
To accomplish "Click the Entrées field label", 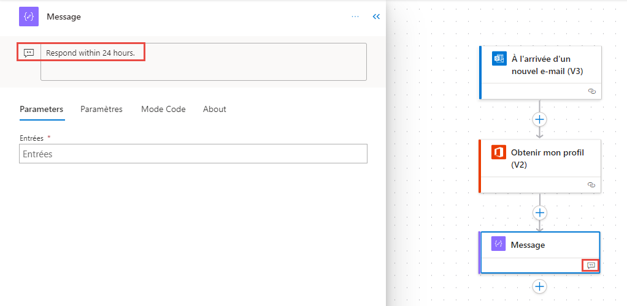I will click(31, 138).
